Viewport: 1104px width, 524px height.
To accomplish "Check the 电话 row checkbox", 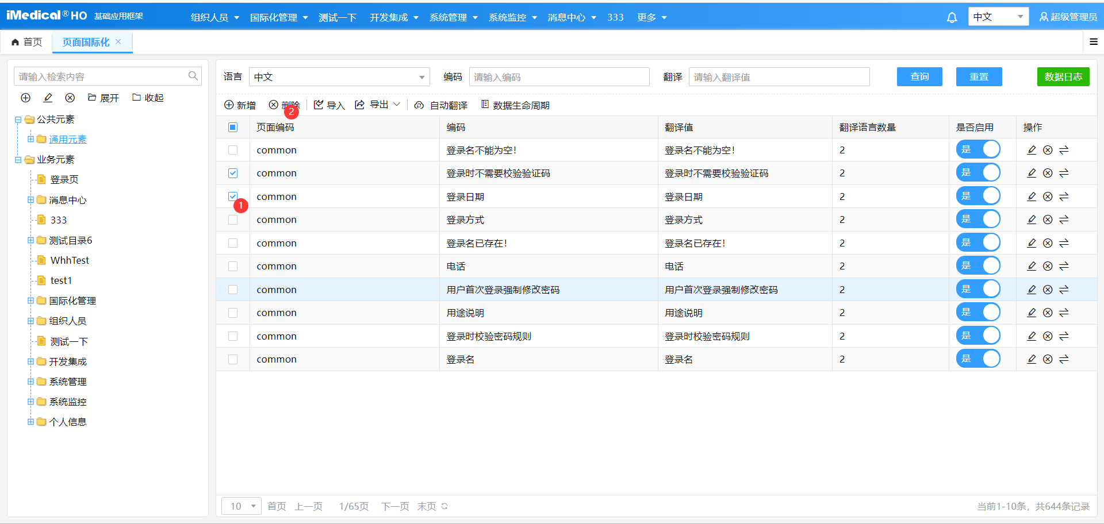I will pos(233,266).
